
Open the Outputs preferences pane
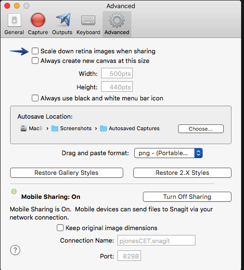[62, 24]
